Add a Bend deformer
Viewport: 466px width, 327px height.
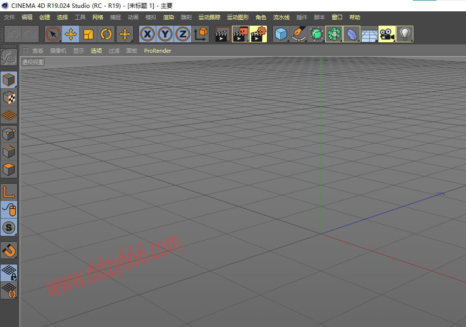(x=351, y=34)
